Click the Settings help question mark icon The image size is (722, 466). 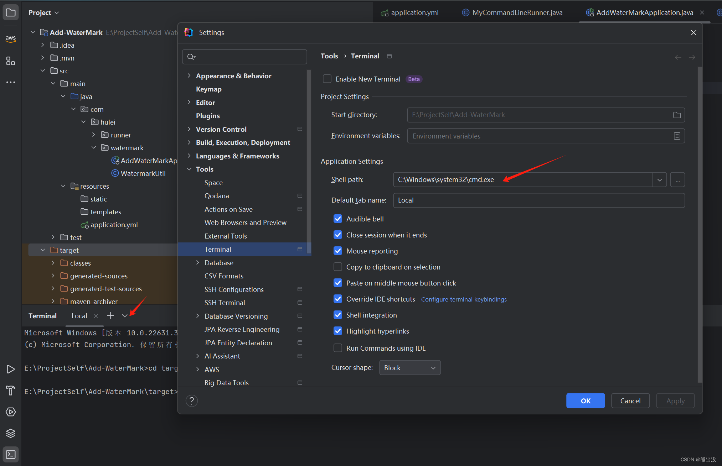[x=192, y=401]
